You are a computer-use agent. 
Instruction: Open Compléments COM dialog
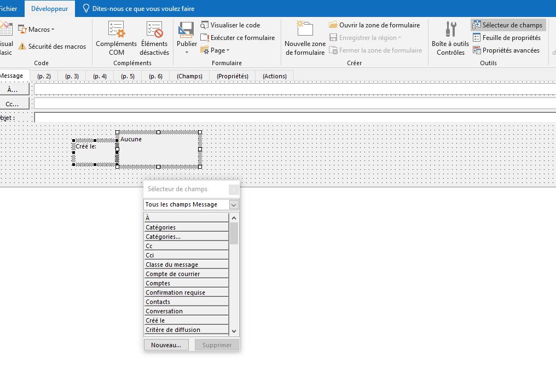117,38
